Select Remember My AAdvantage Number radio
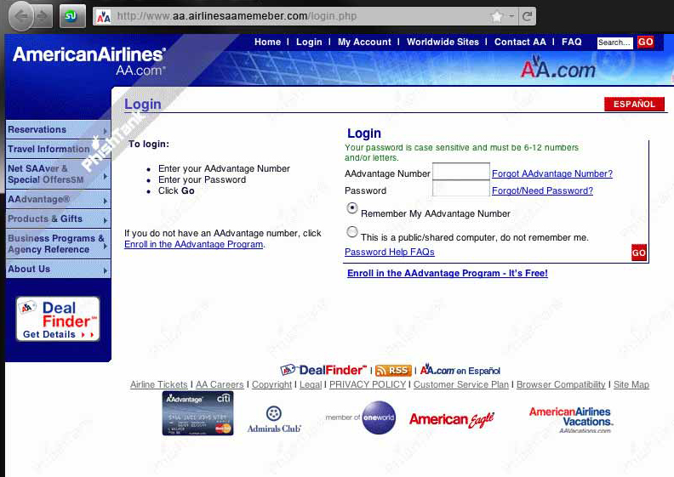The image size is (674, 477). (x=352, y=208)
